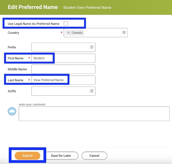The height and width of the screenshot is (164, 172).
Task: Open the Country field's list prompt icon
Action: point(124,33)
